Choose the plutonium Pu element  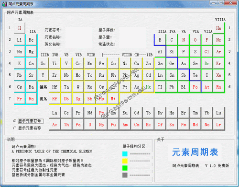[113, 125]
